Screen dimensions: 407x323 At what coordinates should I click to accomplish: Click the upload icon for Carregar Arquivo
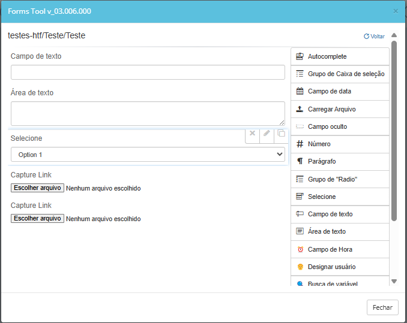[x=300, y=109]
